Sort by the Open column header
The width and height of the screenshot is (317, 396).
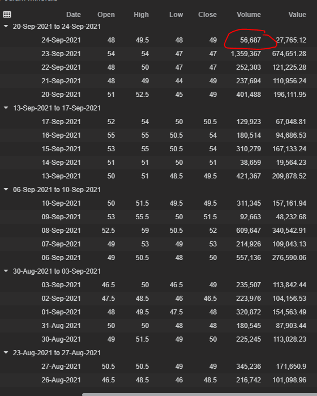[x=106, y=15]
